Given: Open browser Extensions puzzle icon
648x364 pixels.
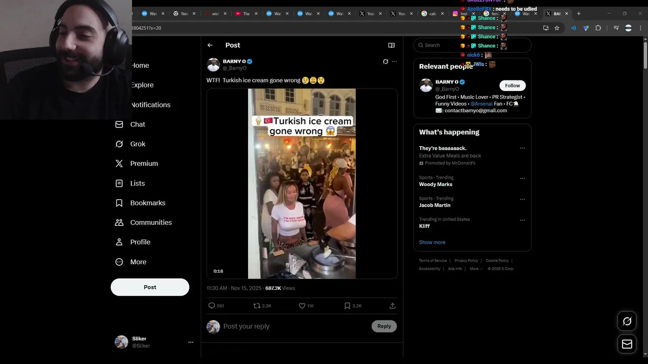Looking at the screenshot, I should click(598, 28).
